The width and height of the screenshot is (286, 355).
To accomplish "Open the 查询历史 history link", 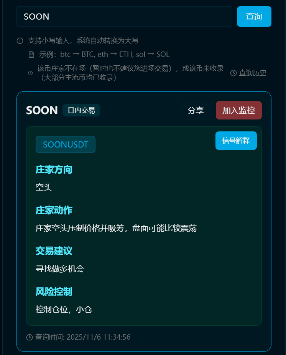I will tap(253, 73).
